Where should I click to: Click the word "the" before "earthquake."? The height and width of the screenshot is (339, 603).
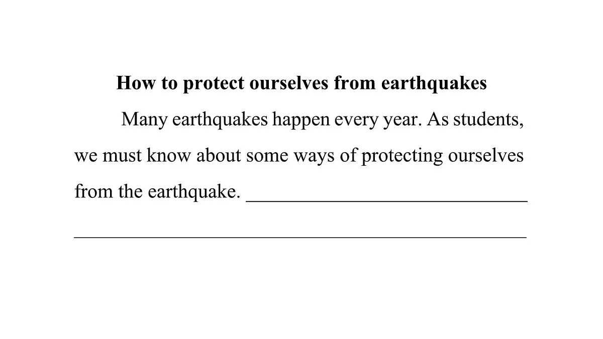(x=131, y=192)
